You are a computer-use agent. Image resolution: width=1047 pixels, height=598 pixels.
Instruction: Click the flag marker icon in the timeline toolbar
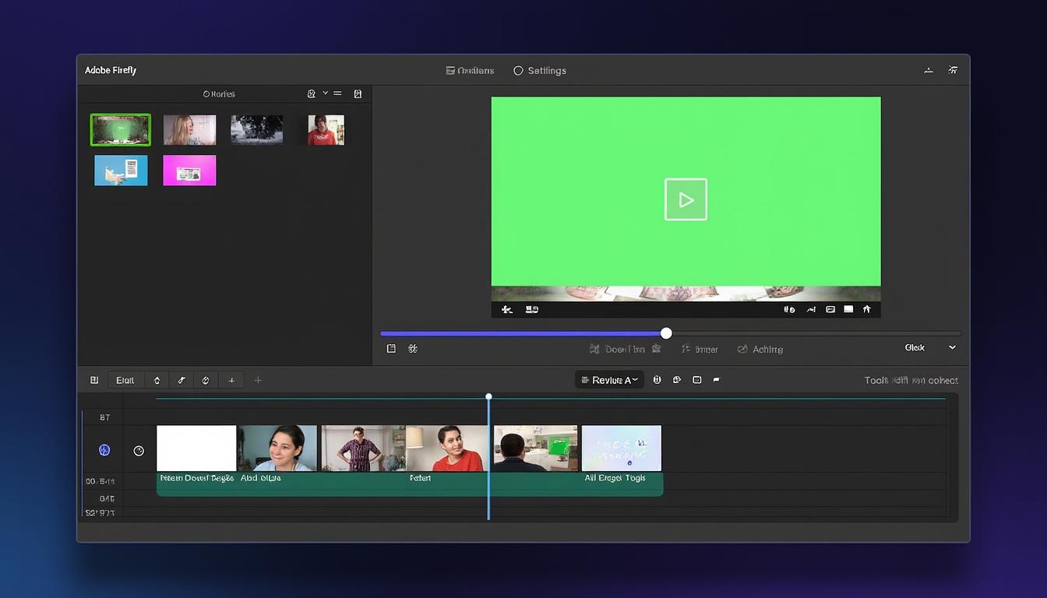[717, 380]
